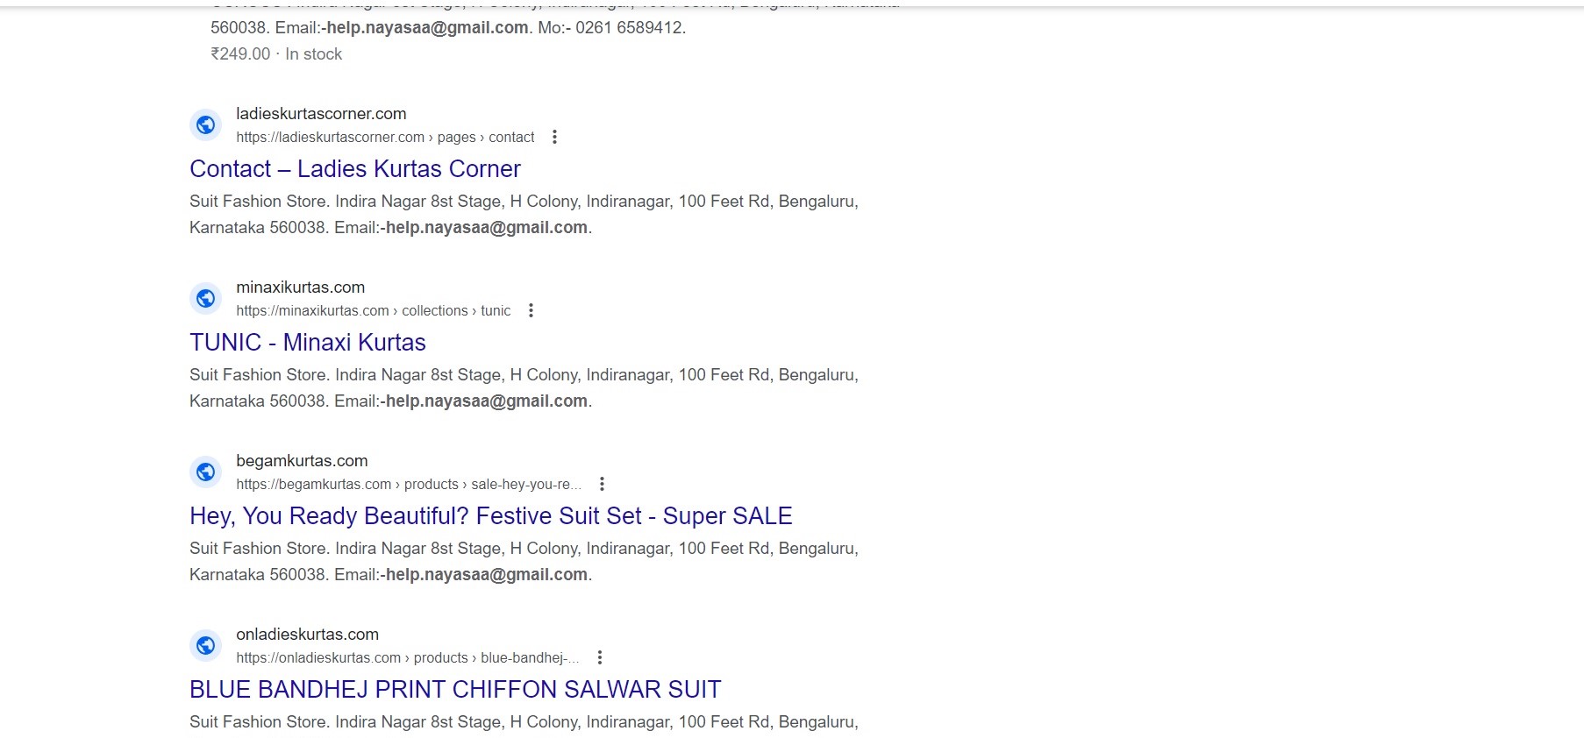Image resolution: width=1584 pixels, height=738 pixels.
Task: Click the onladieskurtas.com site name
Action: click(x=307, y=634)
